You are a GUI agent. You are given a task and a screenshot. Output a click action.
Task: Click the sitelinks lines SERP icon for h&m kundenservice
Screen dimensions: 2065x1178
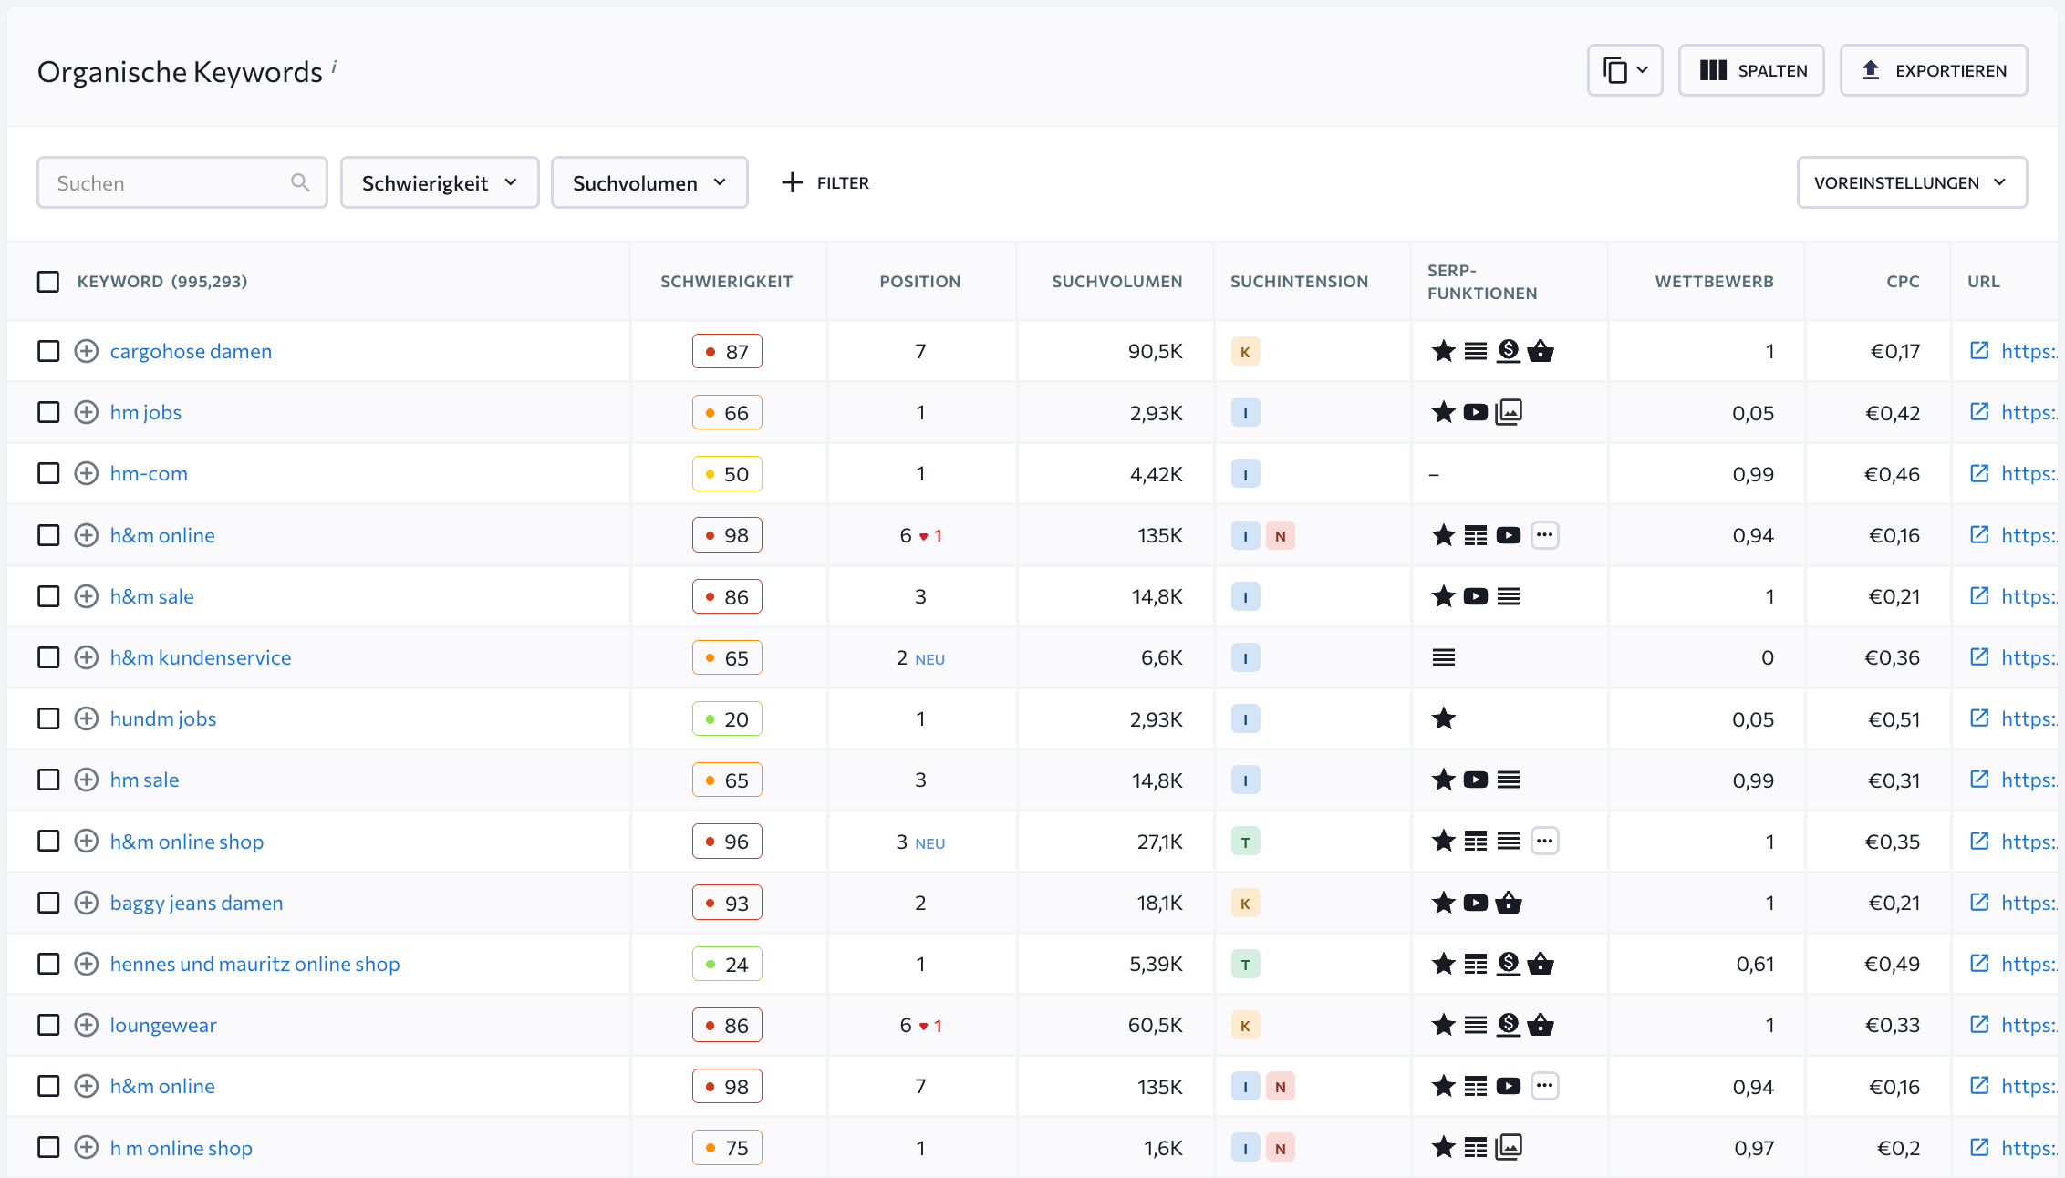(1444, 657)
